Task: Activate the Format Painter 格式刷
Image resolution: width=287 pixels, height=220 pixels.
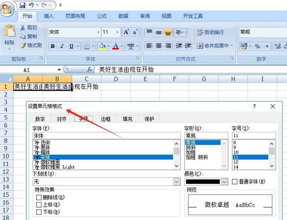Action: click(x=31, y=45)
